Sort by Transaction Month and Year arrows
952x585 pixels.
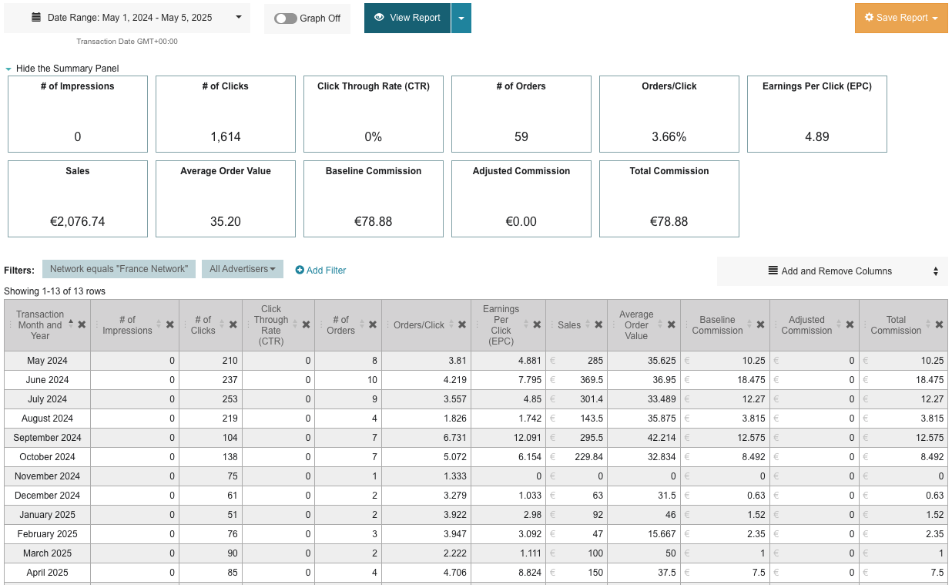tap(71, 324)
